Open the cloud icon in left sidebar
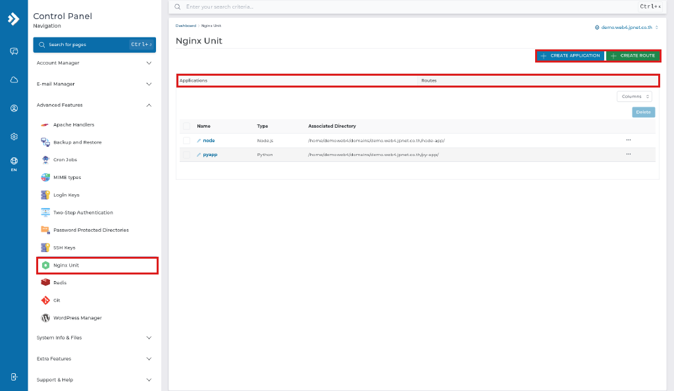674x391 pixels. coord(14,80)
